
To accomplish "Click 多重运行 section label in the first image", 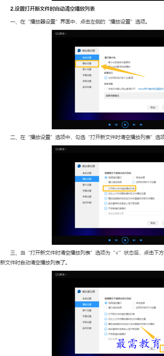I will pos(109,73).
